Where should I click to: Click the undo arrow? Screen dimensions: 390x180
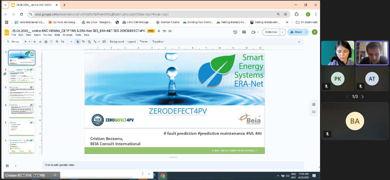[x=35, y=42]
